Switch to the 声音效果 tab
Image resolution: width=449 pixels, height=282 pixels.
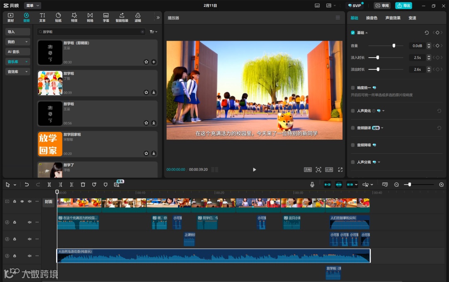[392, 18]
